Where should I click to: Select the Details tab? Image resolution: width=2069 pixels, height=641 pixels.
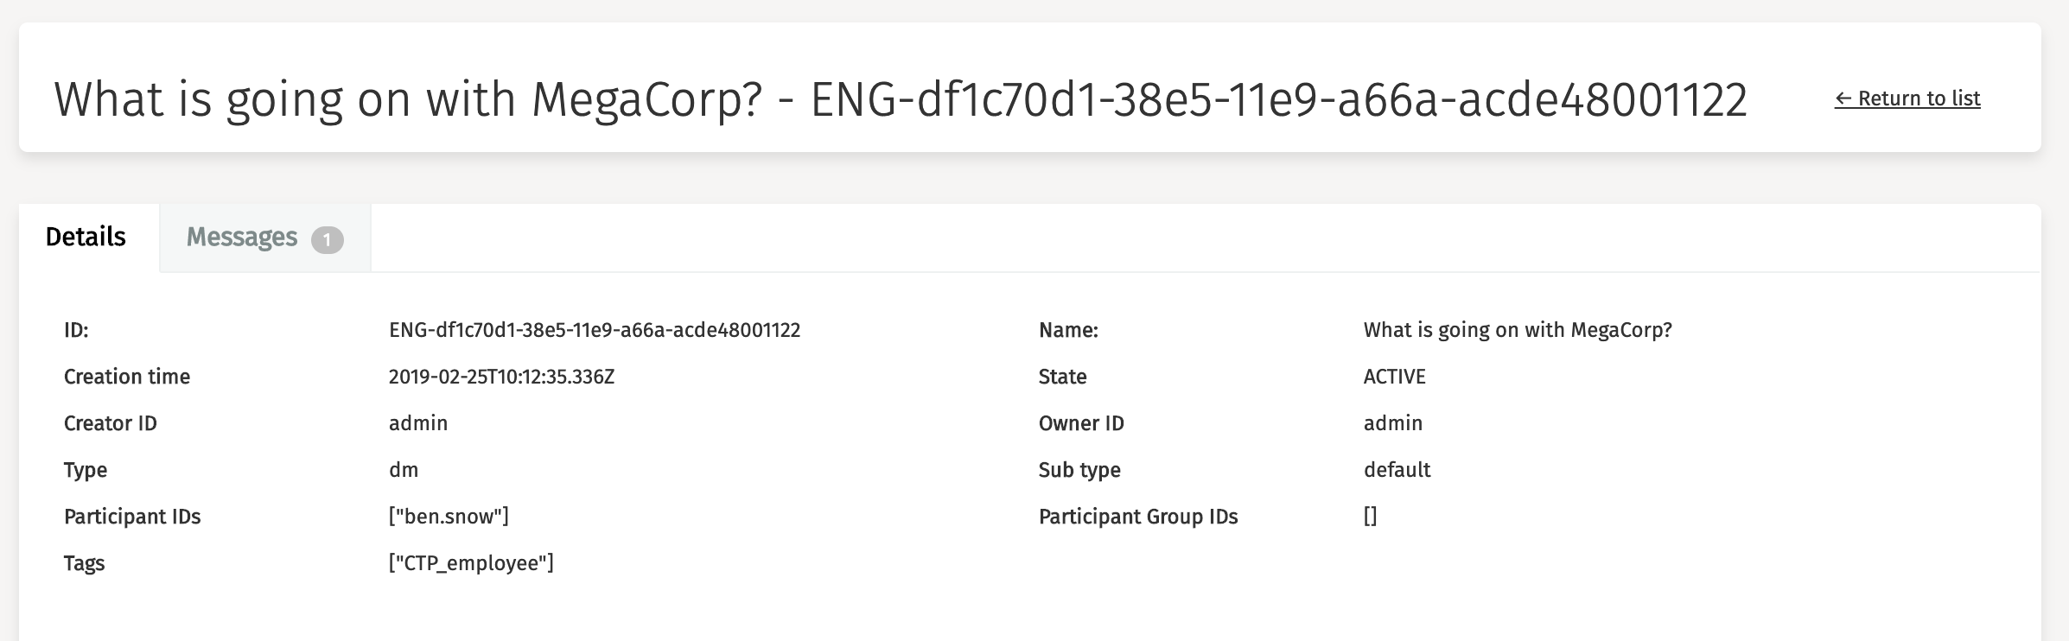click(86, 238)
